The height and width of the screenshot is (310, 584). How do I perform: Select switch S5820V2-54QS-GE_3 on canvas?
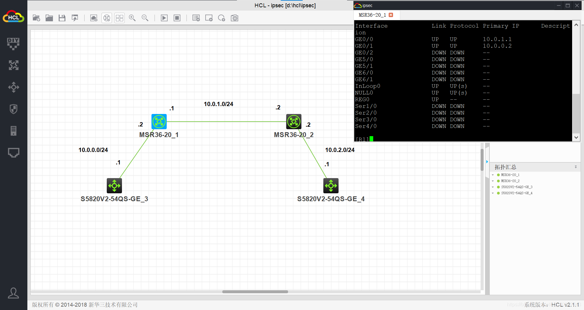click(x=114, y=186)
